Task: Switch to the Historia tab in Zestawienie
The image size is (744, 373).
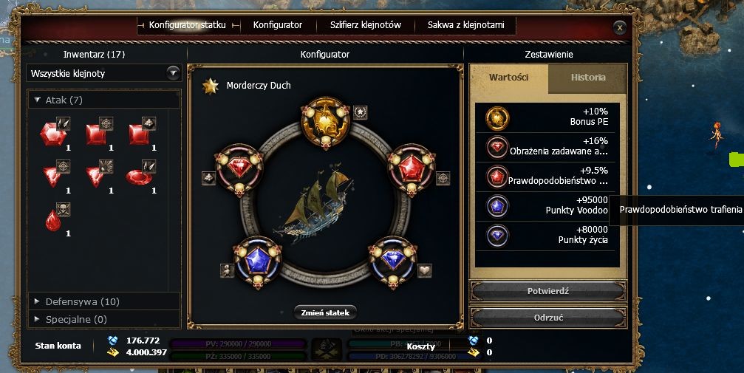Action: (x=588, y=78)
